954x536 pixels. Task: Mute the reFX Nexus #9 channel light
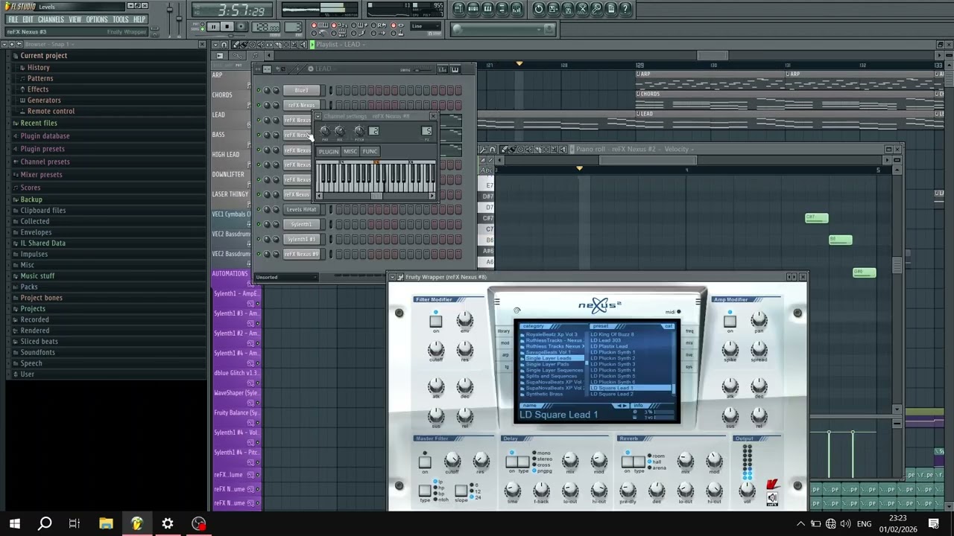[259, 254]
